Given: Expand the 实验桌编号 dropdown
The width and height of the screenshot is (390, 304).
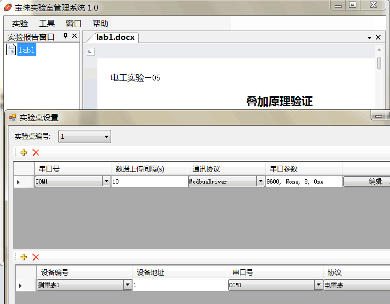Looking at the screenshot, I should point(107,137).
